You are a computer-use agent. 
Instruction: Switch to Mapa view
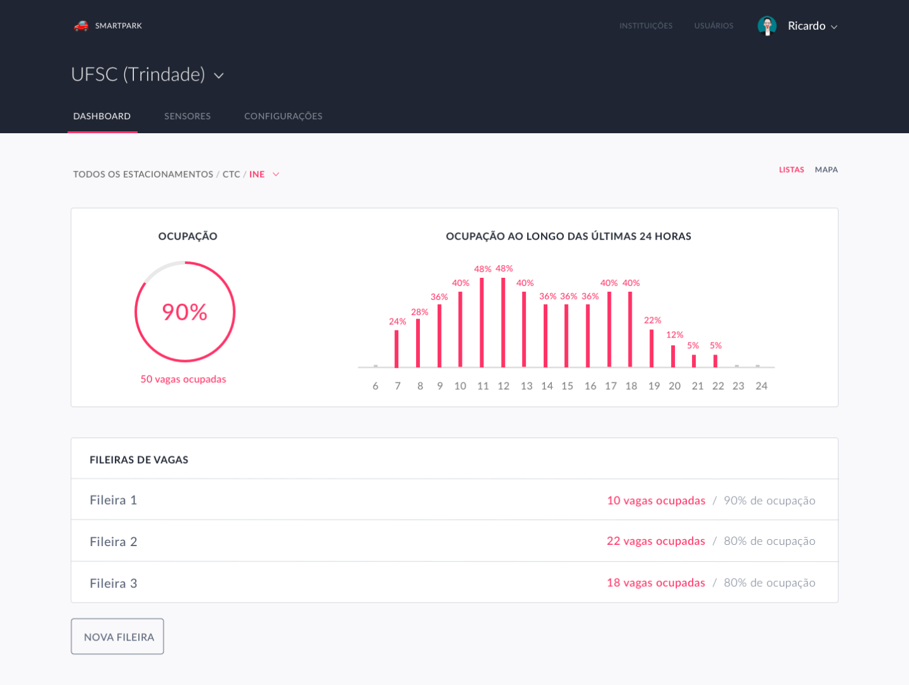click(x=826, y=170)
